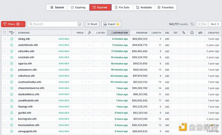Open the scottschindler.eth domain link
The image size is (222, 135).
(29, 82)
